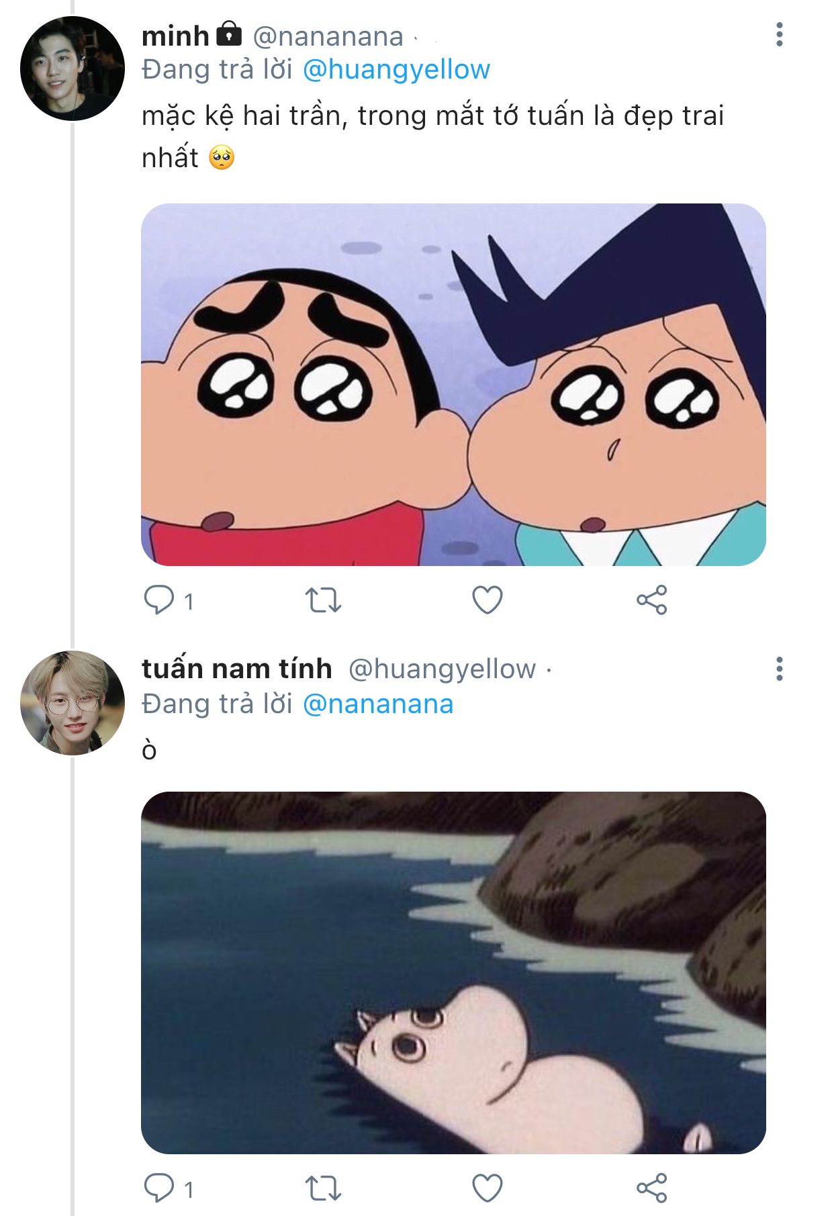
Task: Open more options for minh's tweet
Action: point(779,34)
